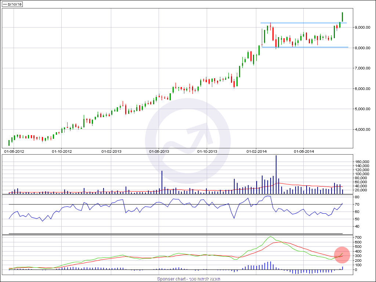This screenshot has height=282, width=376.
Task: Click the topmost green breakout candlestick
Action: click(x=342, y=17)
